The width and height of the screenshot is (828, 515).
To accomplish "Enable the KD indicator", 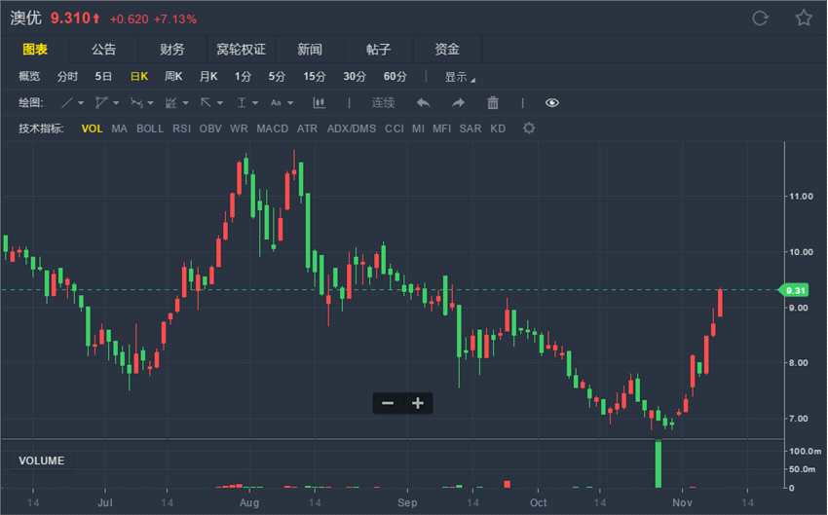I will [x=498, y=129].
